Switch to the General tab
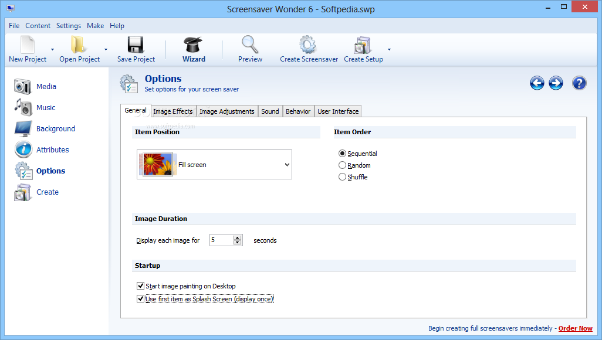The height and width of the screenshot is (340, 602). (x=136, y=110)
